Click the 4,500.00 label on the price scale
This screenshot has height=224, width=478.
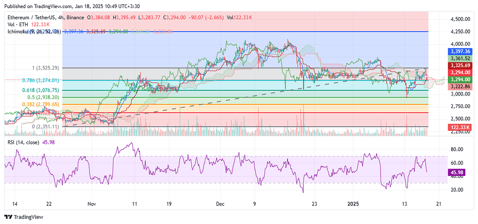coord(460,19)
